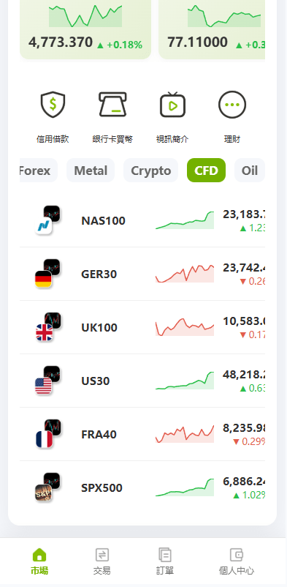Go to 市場 home icon in bottom bar
The image size is (287, 587).
pos(39,555)
